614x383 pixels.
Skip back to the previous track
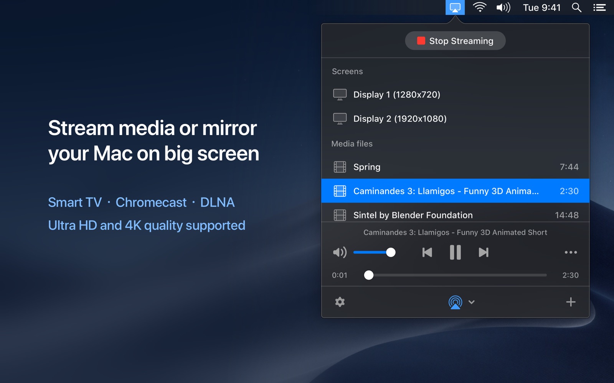point(427,252)
